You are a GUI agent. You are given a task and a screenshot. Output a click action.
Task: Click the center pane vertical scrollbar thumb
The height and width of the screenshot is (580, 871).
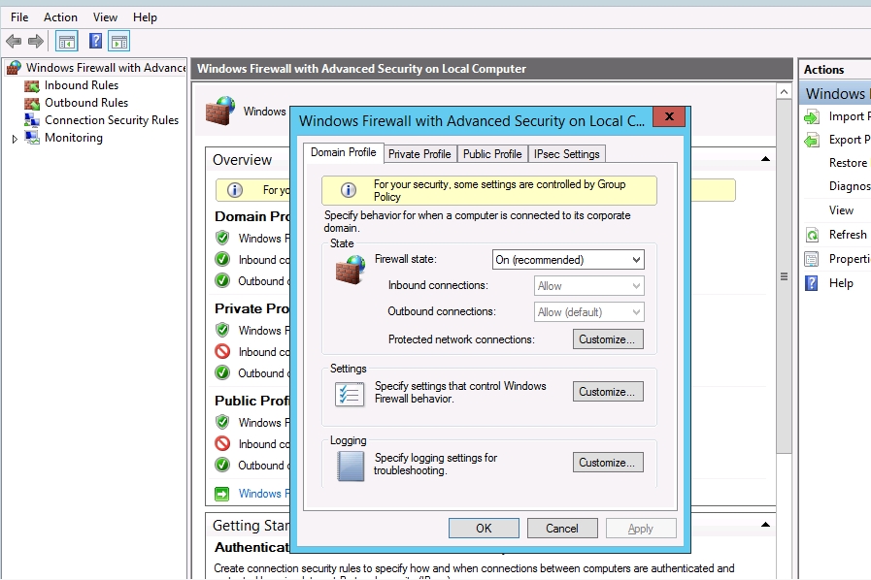(784, 276)
